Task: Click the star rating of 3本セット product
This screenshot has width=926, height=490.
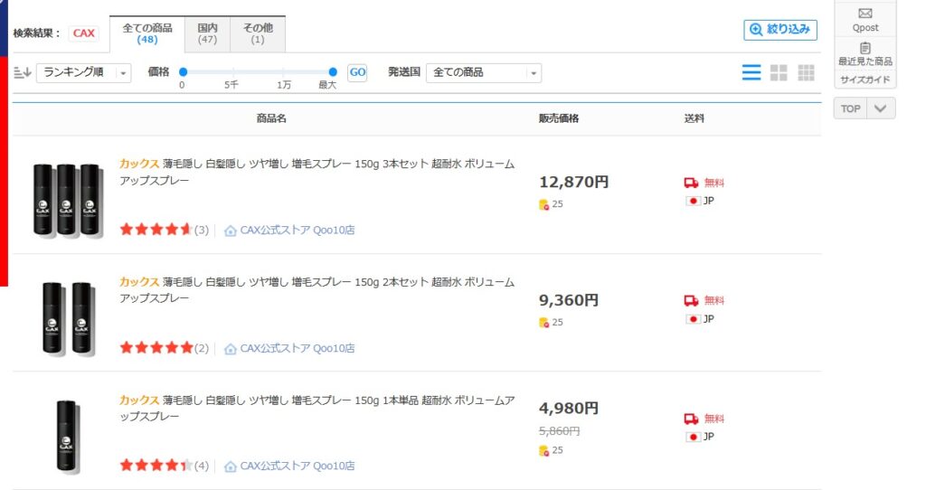Action: tap(156, 229)
